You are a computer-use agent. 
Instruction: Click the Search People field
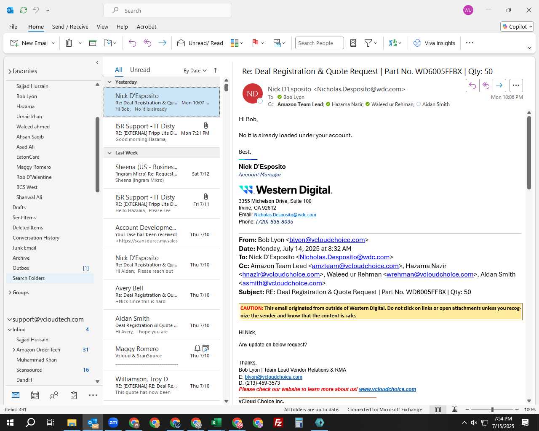click(x=319, y=43)
